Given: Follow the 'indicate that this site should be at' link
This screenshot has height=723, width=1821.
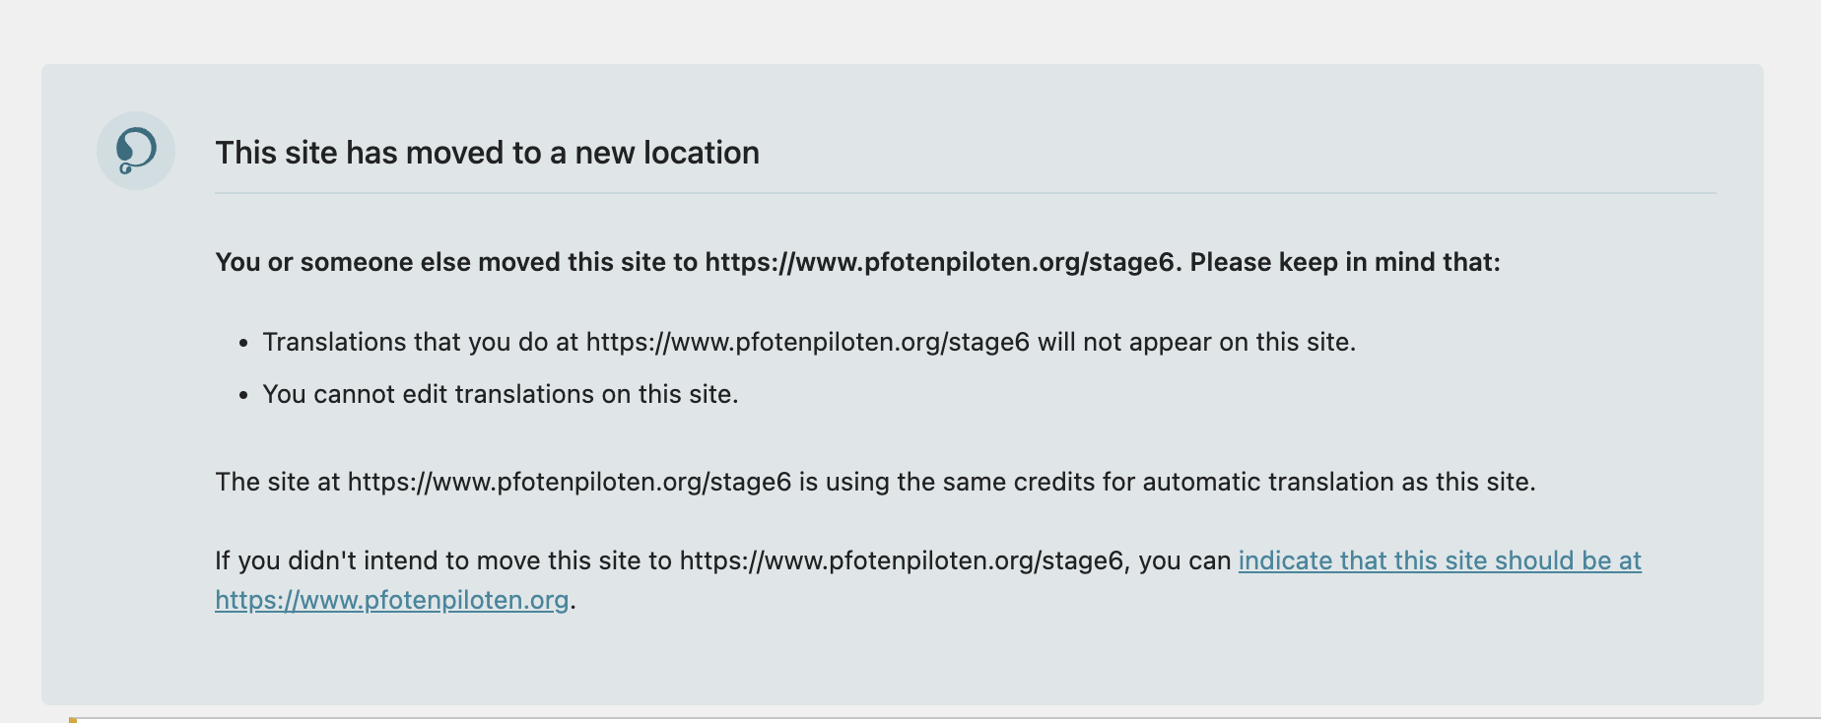Looking at the screenshot, I should [x=1440, y=560].
